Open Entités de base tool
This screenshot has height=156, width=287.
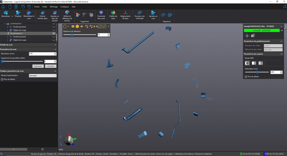[x=113, y=13]
